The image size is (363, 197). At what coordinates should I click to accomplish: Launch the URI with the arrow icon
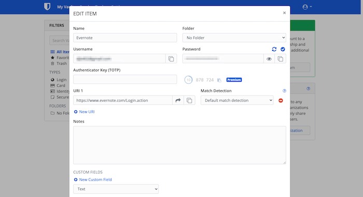click(178, 100)
